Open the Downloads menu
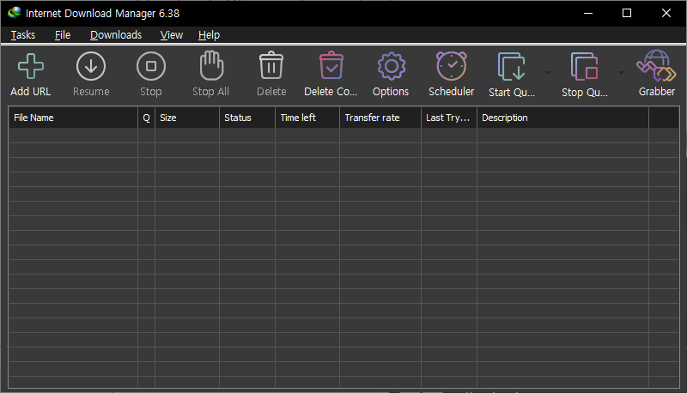 click(x=116, y=35)
